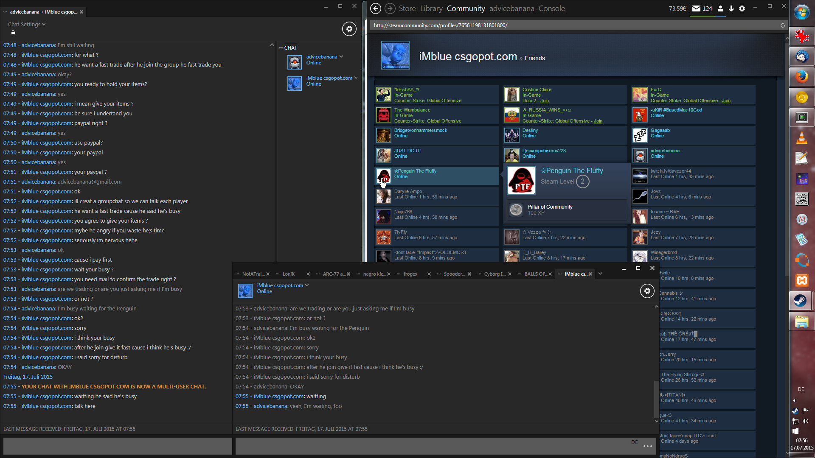This screenshot has width=815, height=458.
Task: Expand the Chat Settings dropdown
Action: (x=27, y=25)
